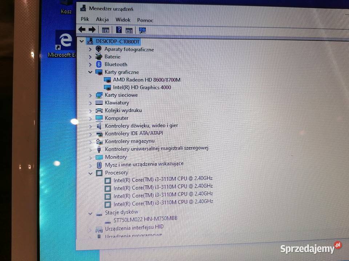The image size is (349, 261).
Task: Expand the Komputer category
Action: 91,119
